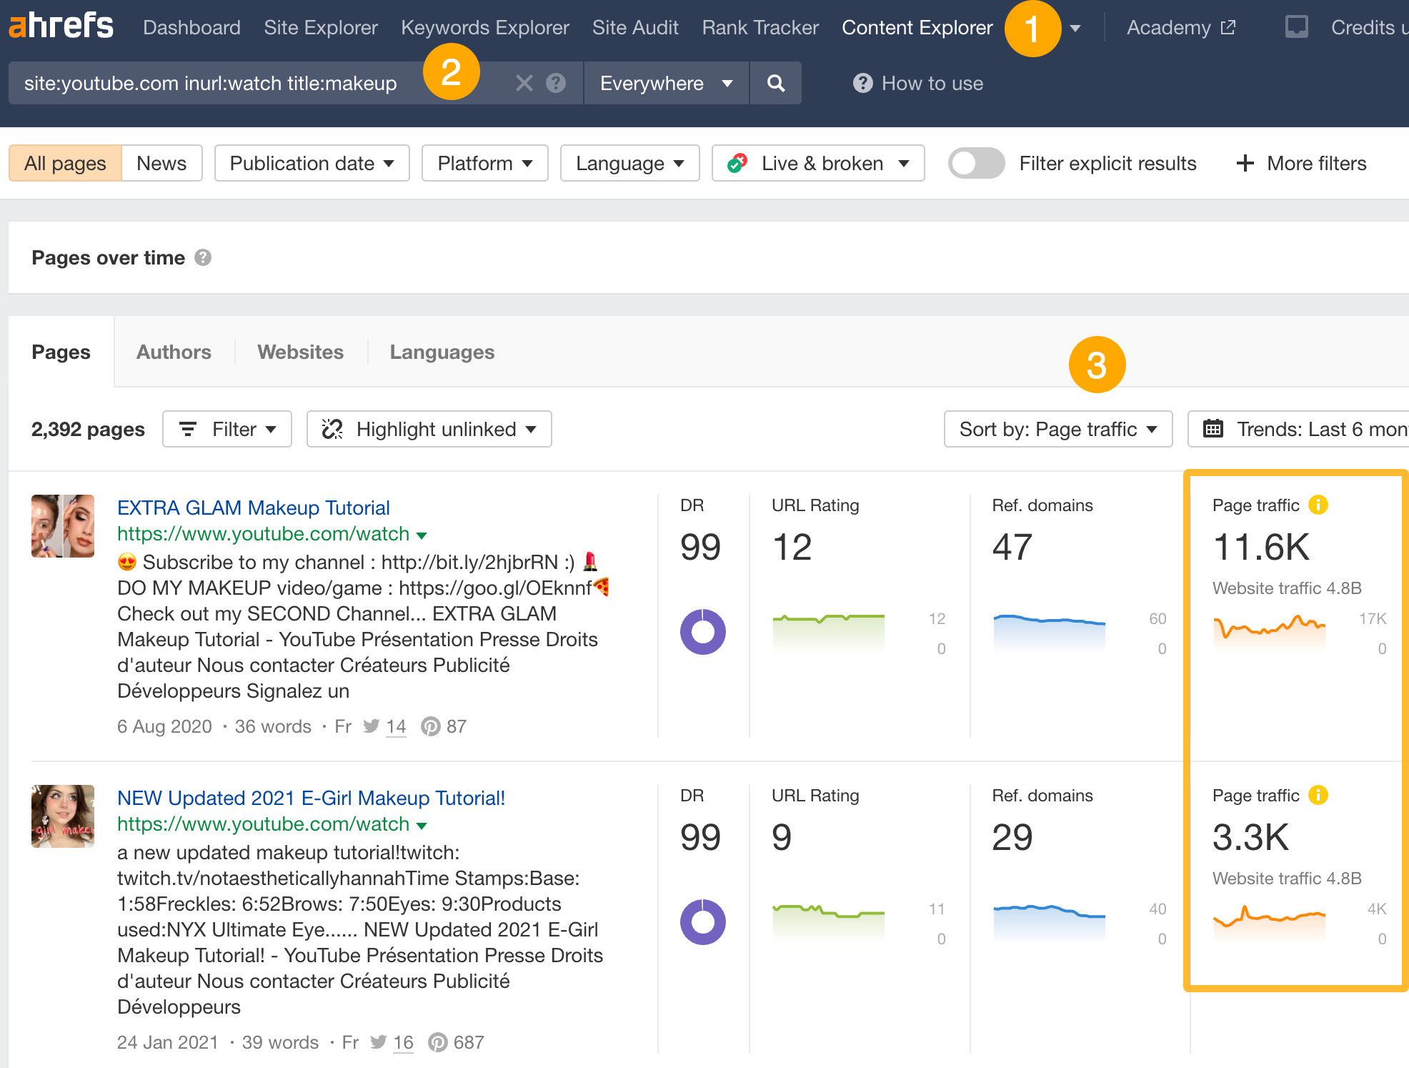Expand the Everywhere location dropdown
1409x1068 pixels.
664,83
